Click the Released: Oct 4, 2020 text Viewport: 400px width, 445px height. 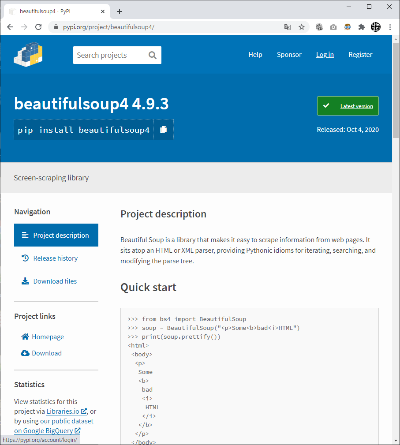click(x=348, y=129)
